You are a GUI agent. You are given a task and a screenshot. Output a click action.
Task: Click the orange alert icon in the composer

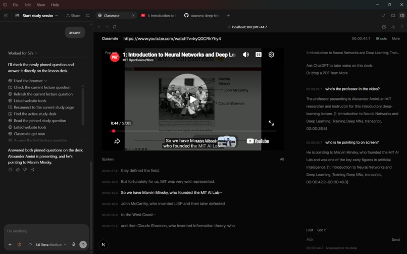19,244
